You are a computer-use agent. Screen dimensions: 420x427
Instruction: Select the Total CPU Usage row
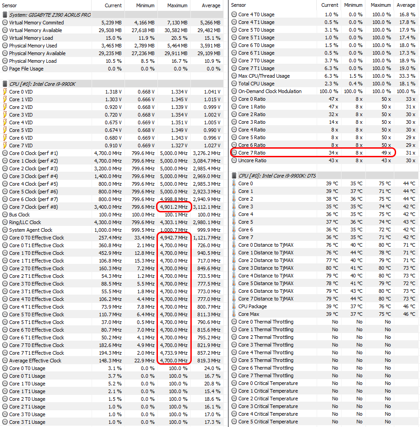point(324,84)
